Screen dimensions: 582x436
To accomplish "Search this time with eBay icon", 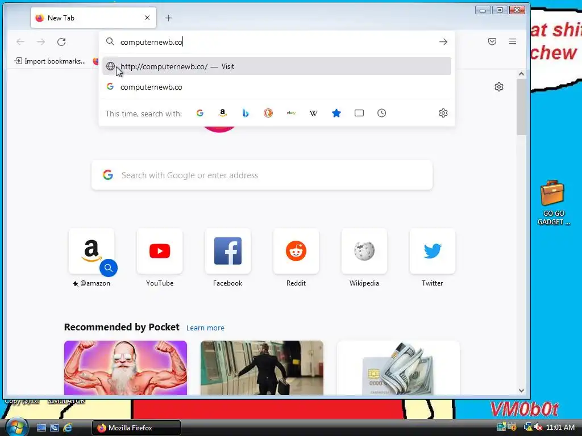I will [x=291, y=113].
